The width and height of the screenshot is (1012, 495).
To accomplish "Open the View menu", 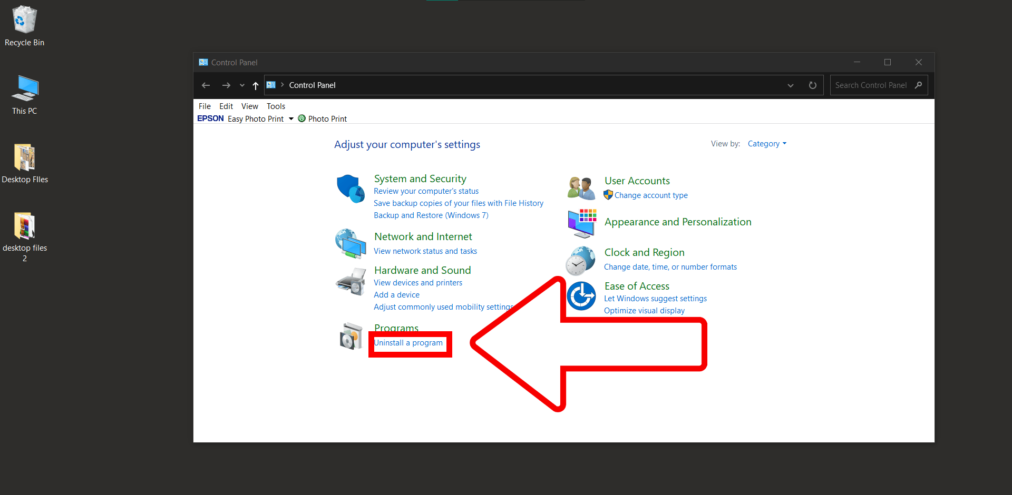I will pyautogui.click(x=249, y=106).
